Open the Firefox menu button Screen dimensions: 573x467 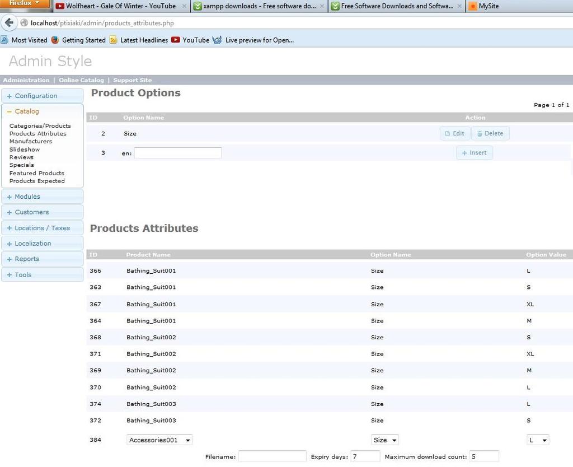25,4
